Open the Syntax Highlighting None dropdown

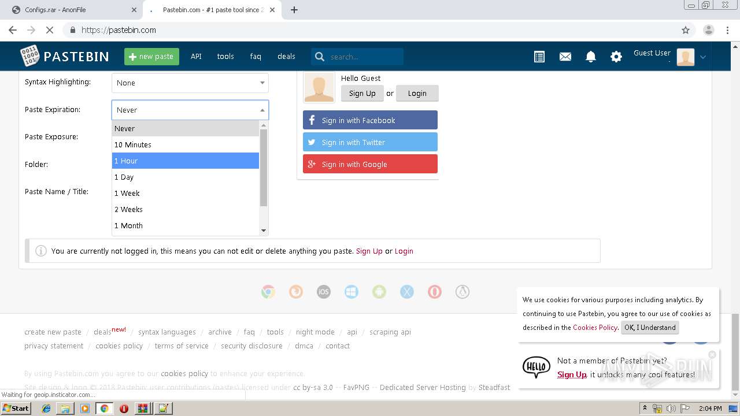click(190, 83)
